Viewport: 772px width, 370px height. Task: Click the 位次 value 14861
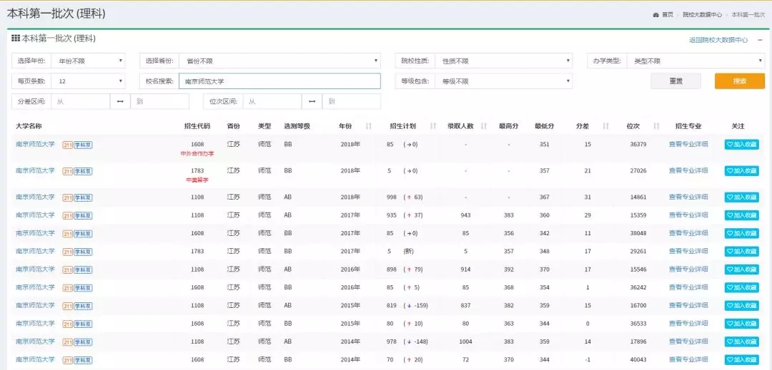pos(638,197)
